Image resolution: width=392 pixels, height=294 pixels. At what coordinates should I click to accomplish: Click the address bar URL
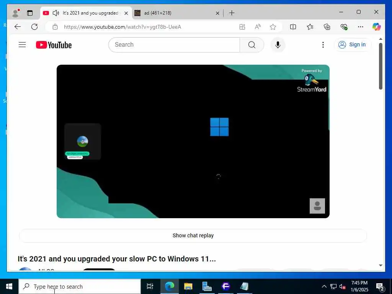coord(122,27)
